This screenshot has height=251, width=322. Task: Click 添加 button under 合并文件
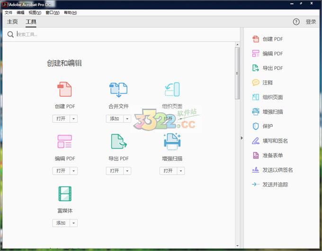115,119
